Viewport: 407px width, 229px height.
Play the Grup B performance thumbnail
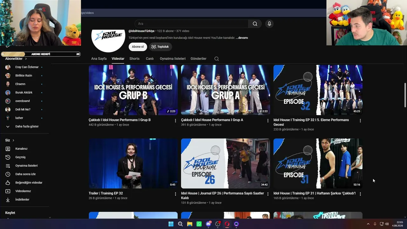pyautogui.click(x=133, y=90)
